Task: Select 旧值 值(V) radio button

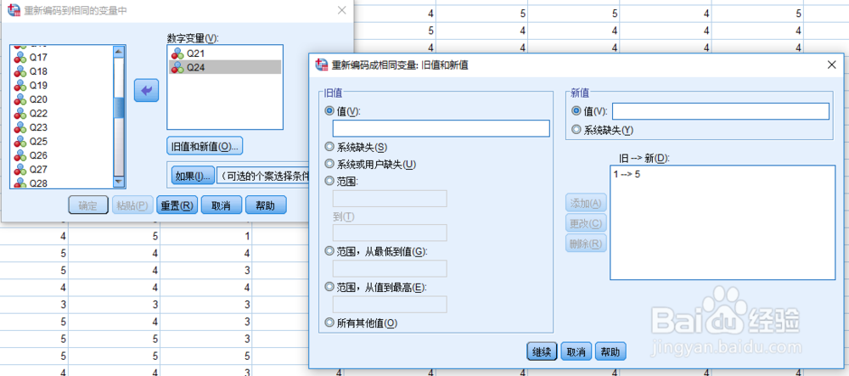Action: (x=329, y=110)
